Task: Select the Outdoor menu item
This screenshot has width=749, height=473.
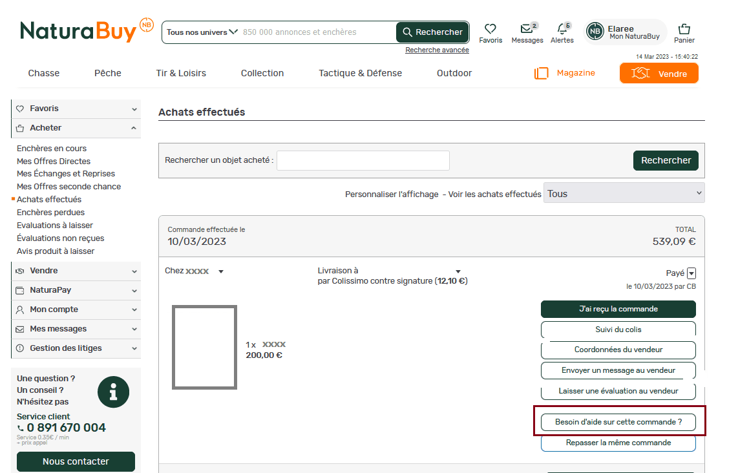Action: click(454, 73)
